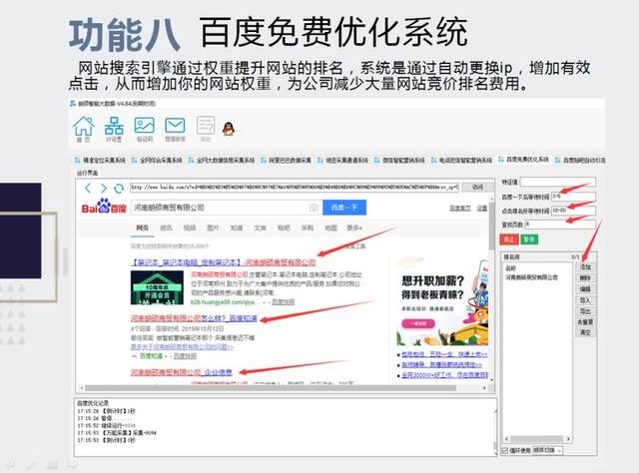Image resolution: width=639 pixels, height=473 pixels.
Task: Click the keyword list horizontal scrollbar
Action: [x=537, y=439]
